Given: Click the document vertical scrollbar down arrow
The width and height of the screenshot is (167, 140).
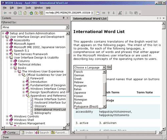Looking at the screenshot, I should coord(163,129).
